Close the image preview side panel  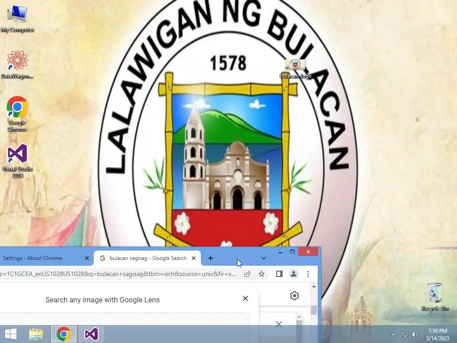tap(279, 324)
